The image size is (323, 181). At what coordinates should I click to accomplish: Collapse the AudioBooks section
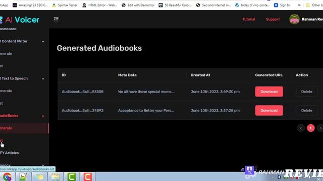(x=43, y=116)
